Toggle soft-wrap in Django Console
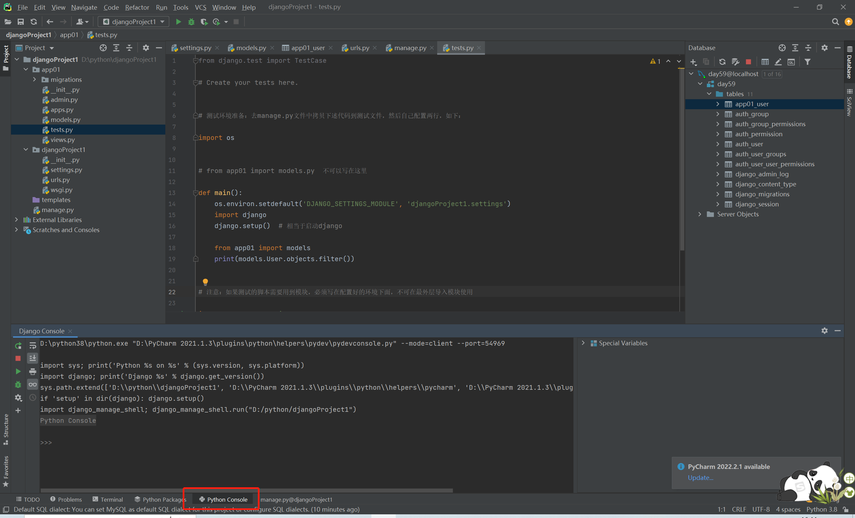 [33, 346]
